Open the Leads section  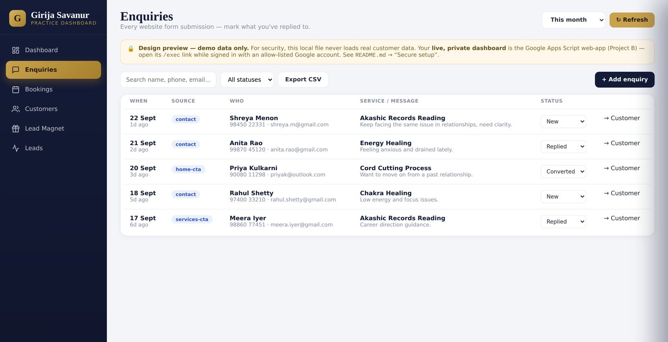53,148
